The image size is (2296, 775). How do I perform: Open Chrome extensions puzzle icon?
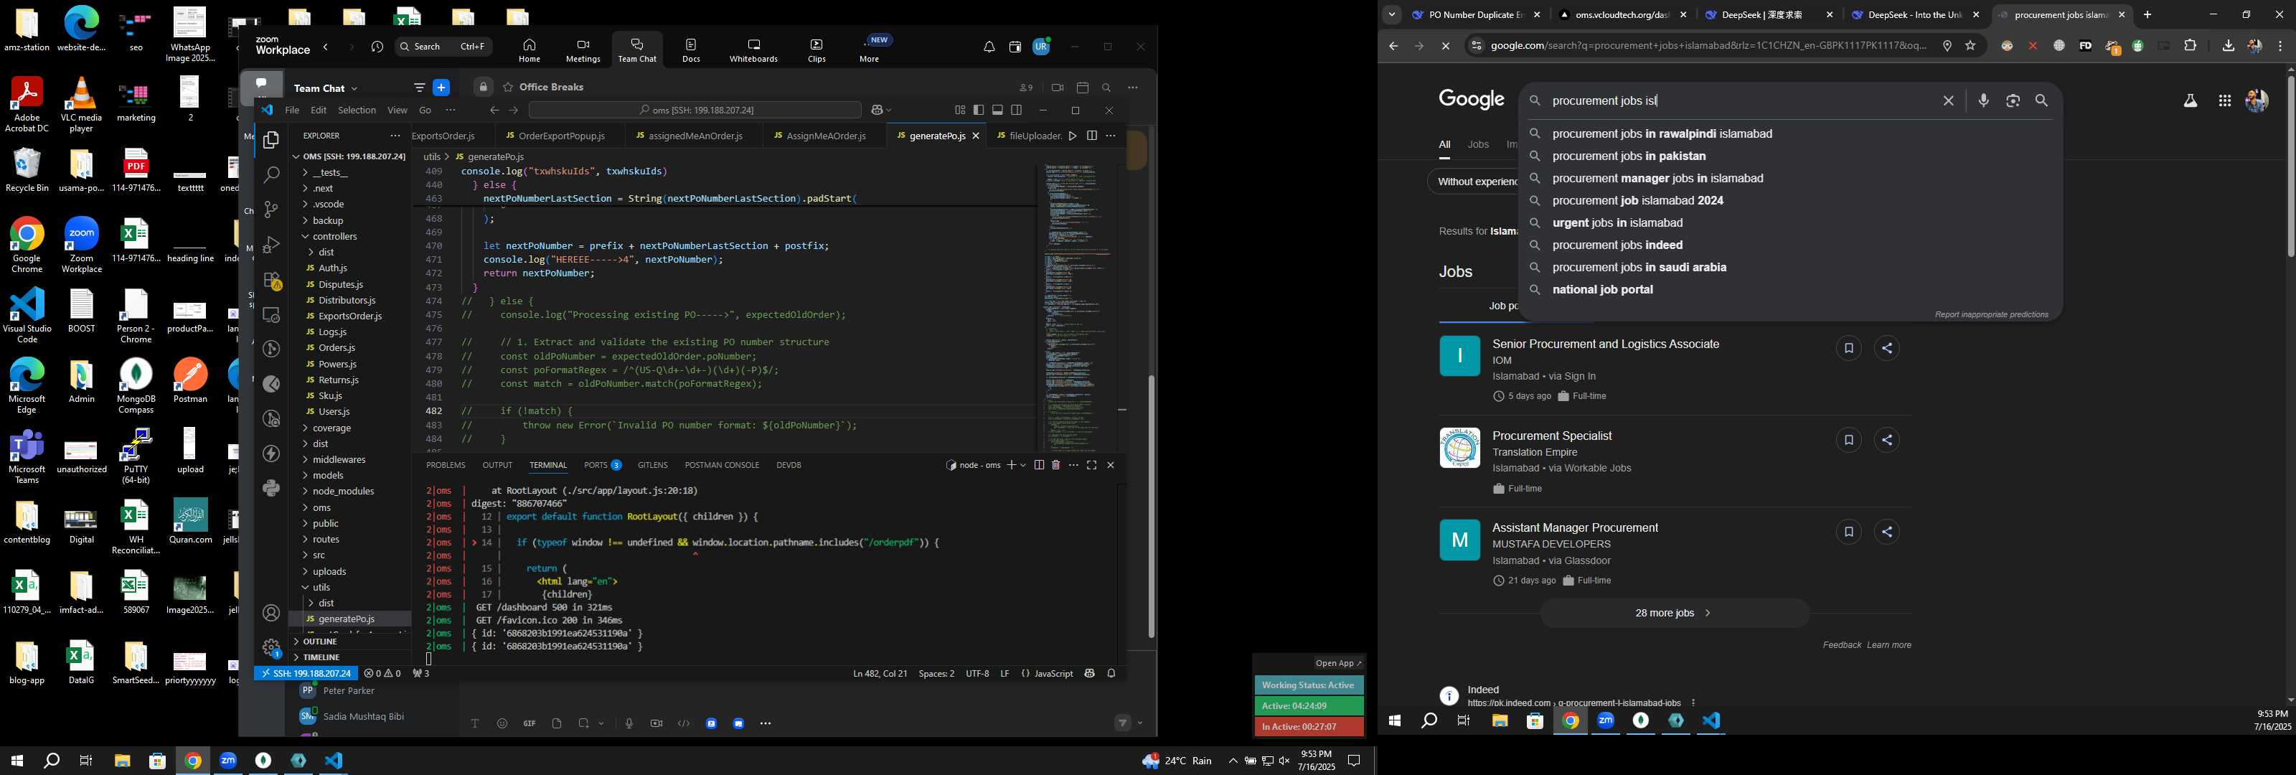[2191, 45]
